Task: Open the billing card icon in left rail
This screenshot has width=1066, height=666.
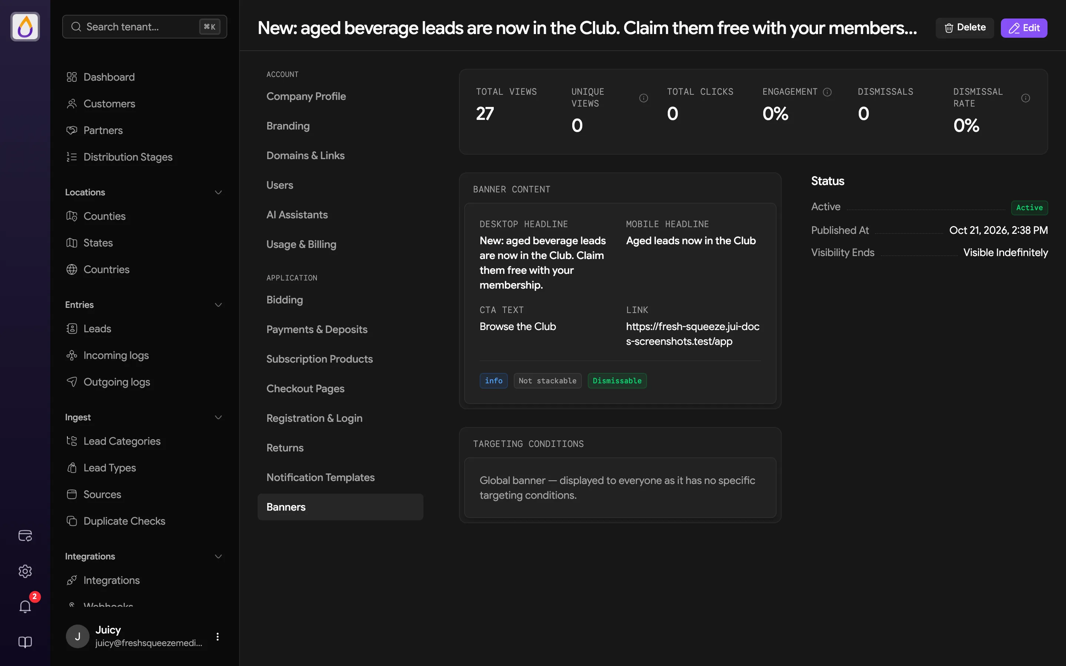Action: tap(25, 536)
